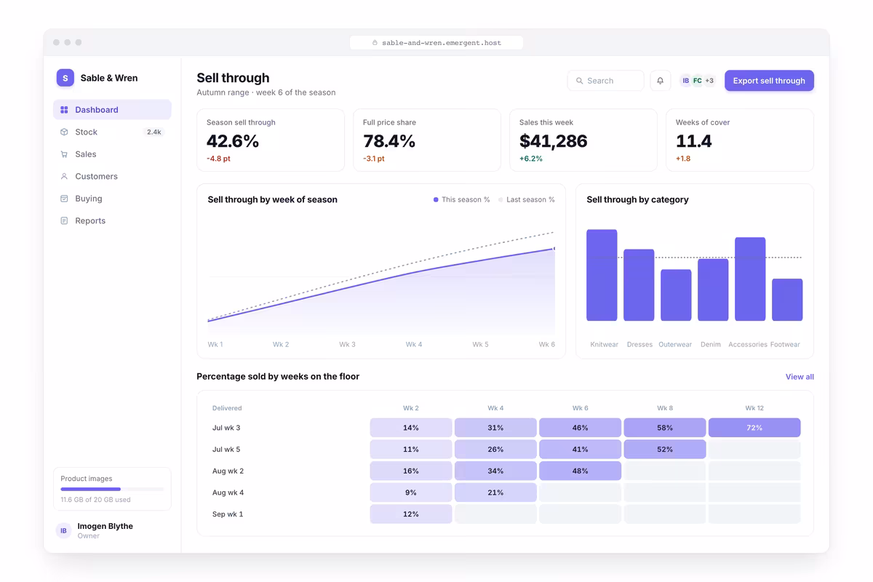Viewport: 873px width, 582px height.
Task: Click the Denim bar in chart
Action: tap(713, 290)
